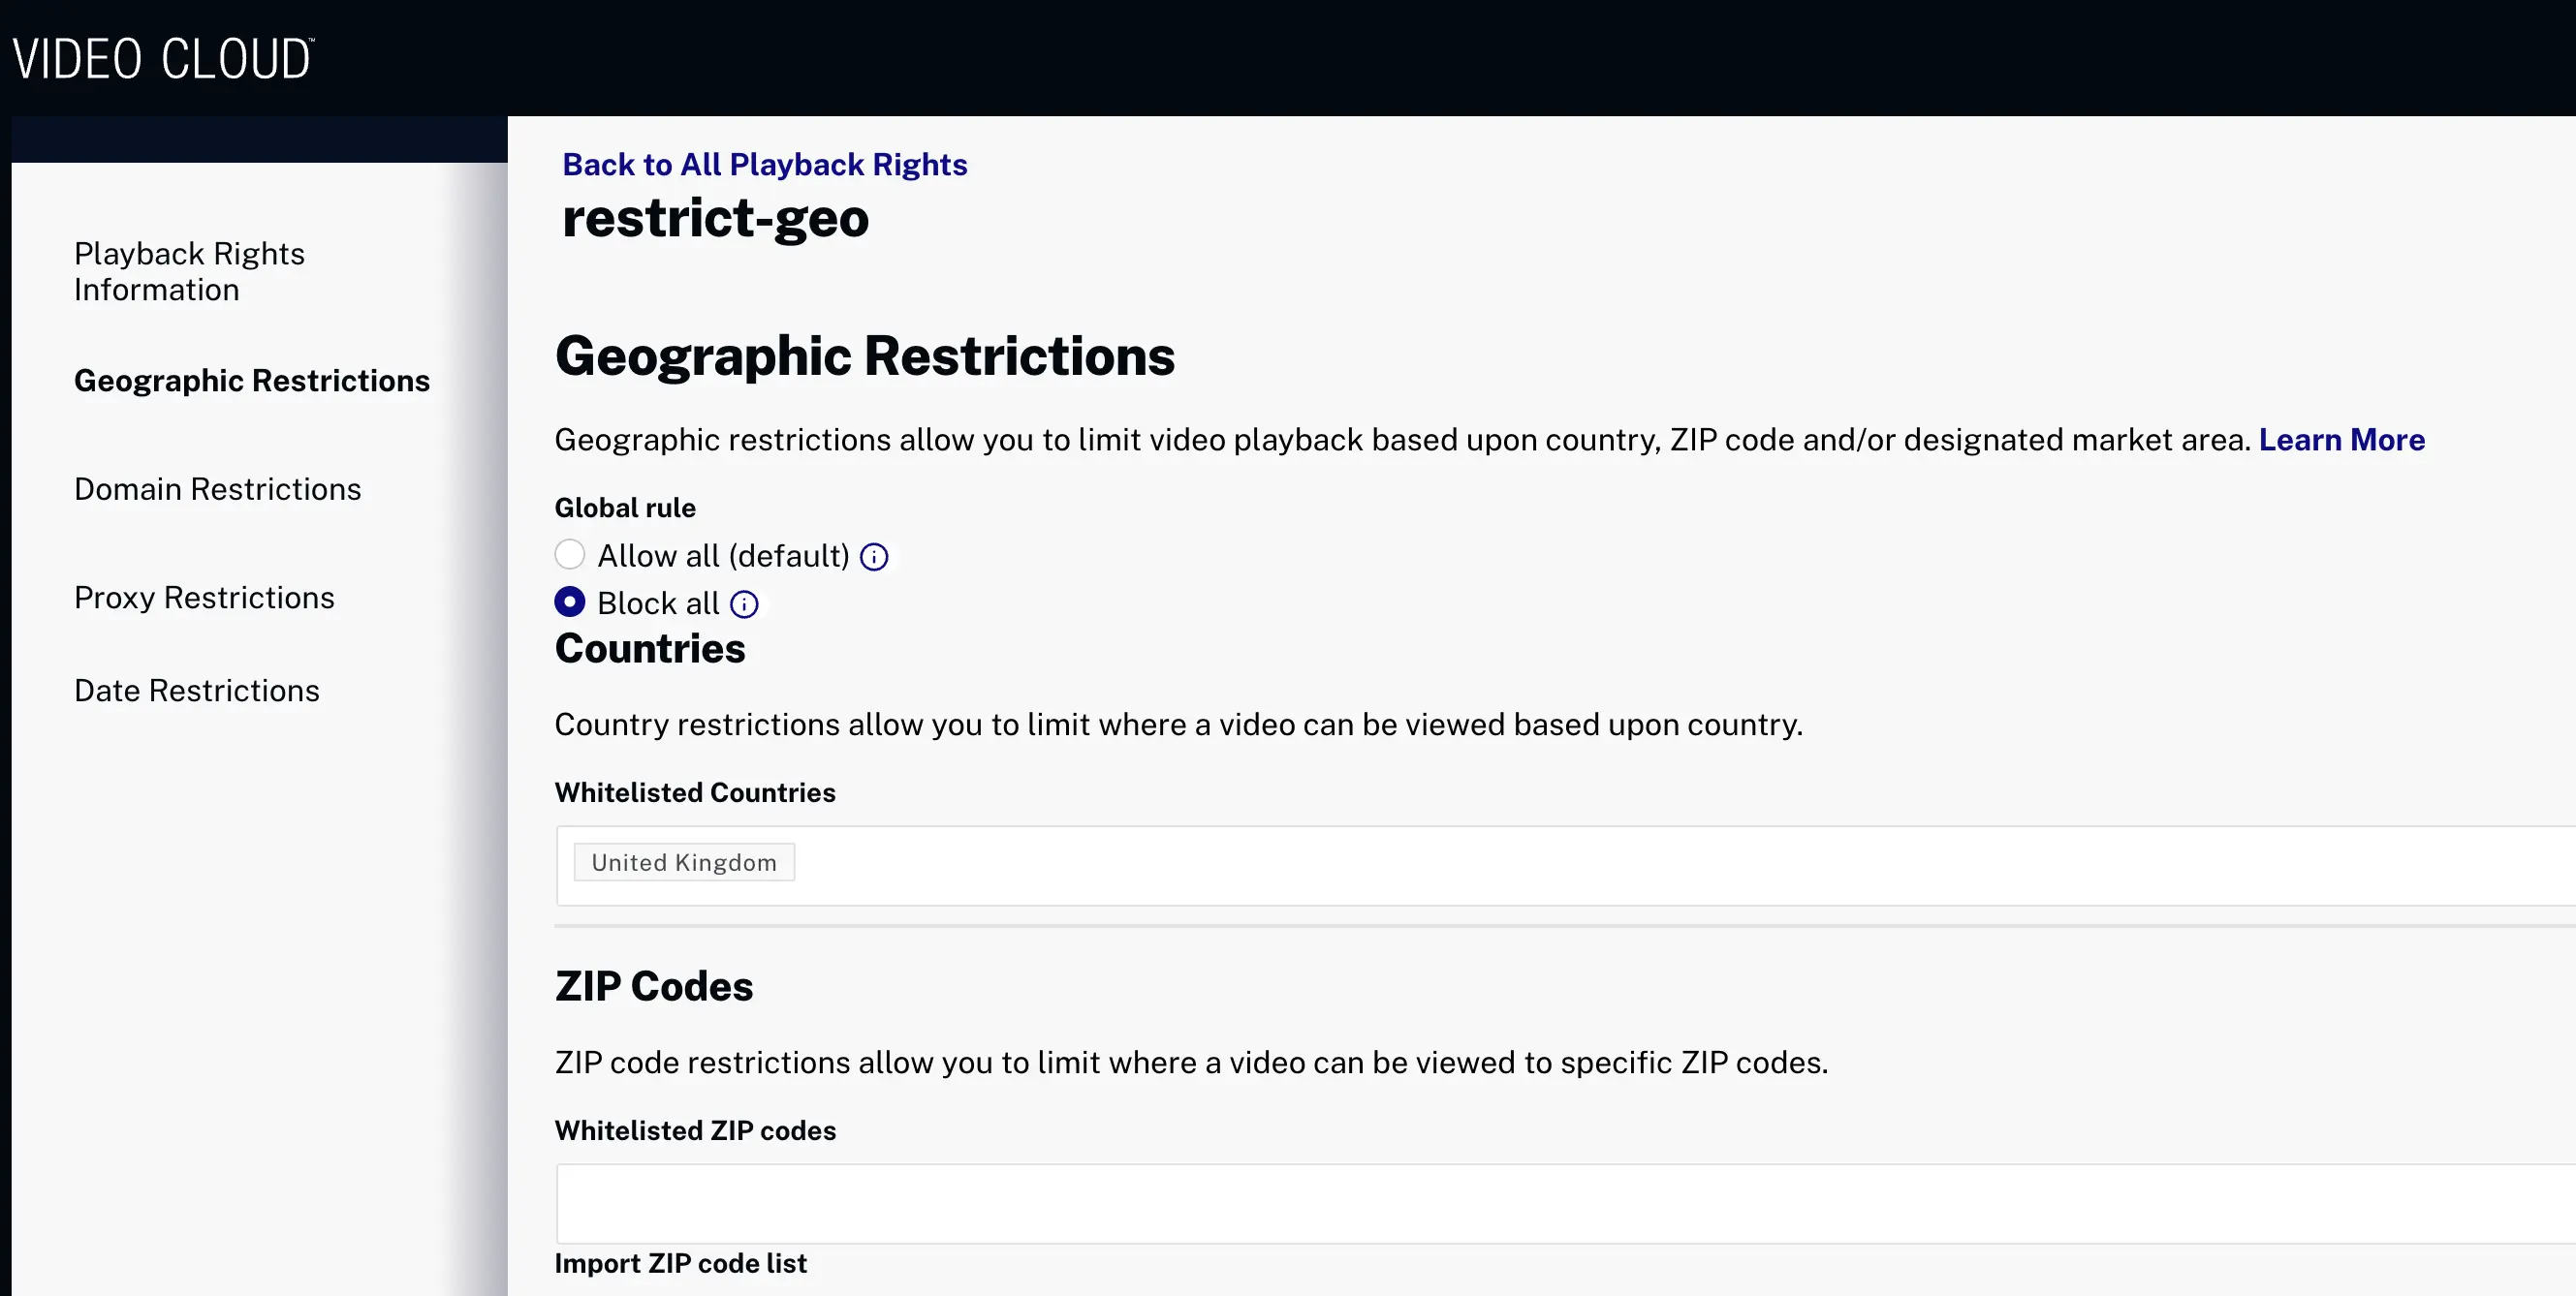Screen dimensions: 2576x1296
Task: Open the Proxy Restrictions section
Action: (204, 597)
